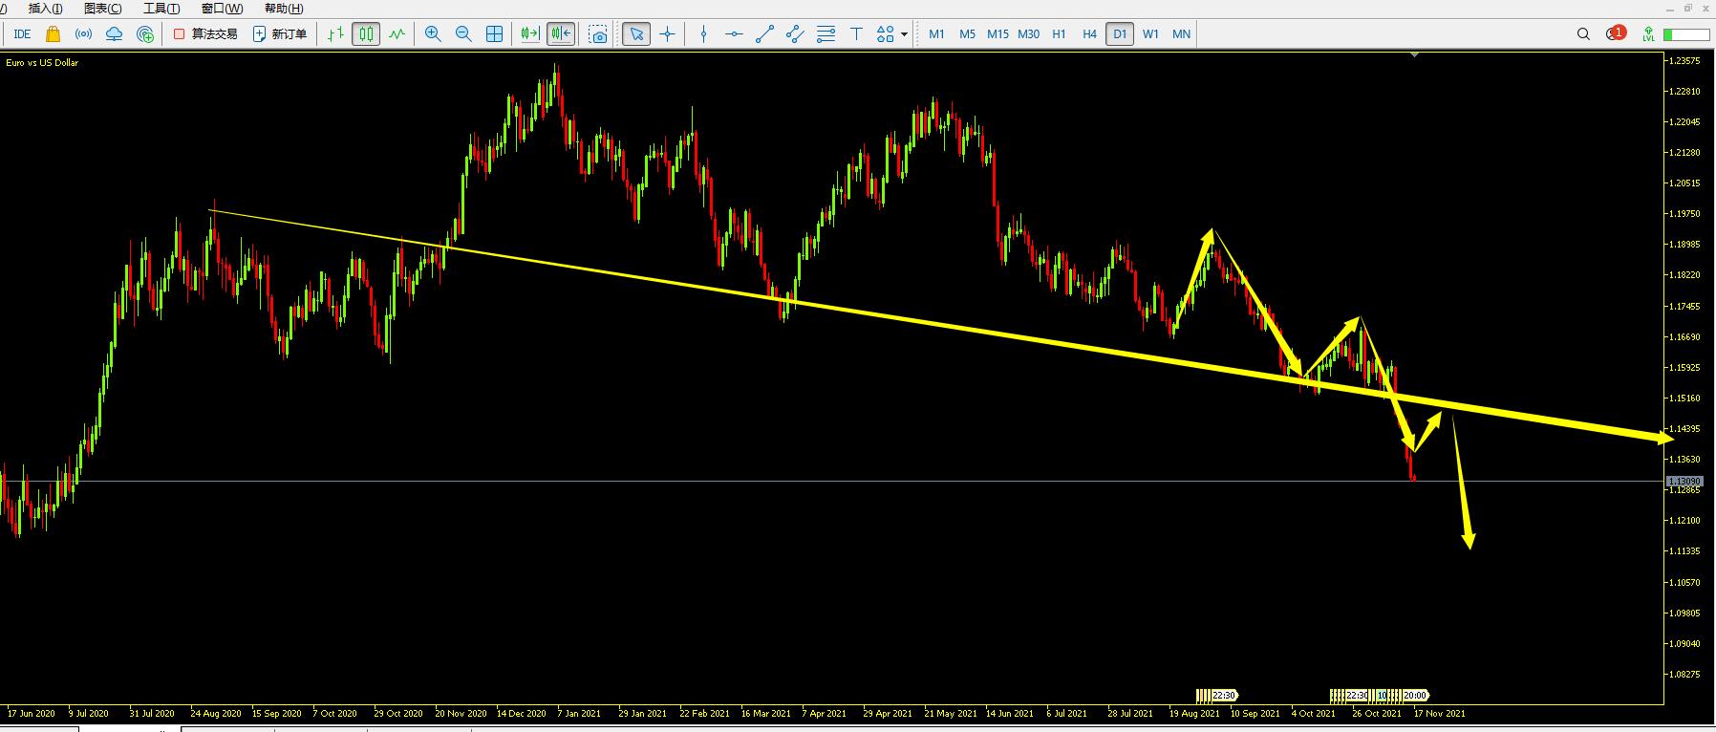Click the 1.23575 price scale label
The height and width of the screenshot is (732, 1716).
(1684, 61)
